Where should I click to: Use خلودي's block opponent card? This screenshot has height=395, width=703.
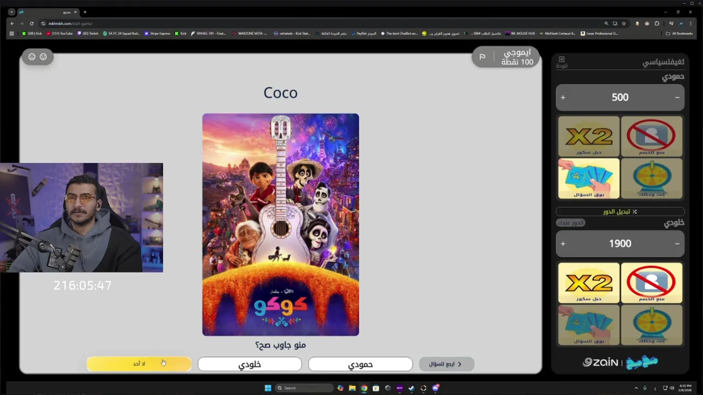651,283
